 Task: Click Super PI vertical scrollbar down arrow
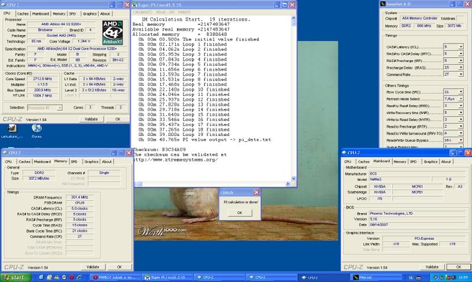[x=293, y=178]
